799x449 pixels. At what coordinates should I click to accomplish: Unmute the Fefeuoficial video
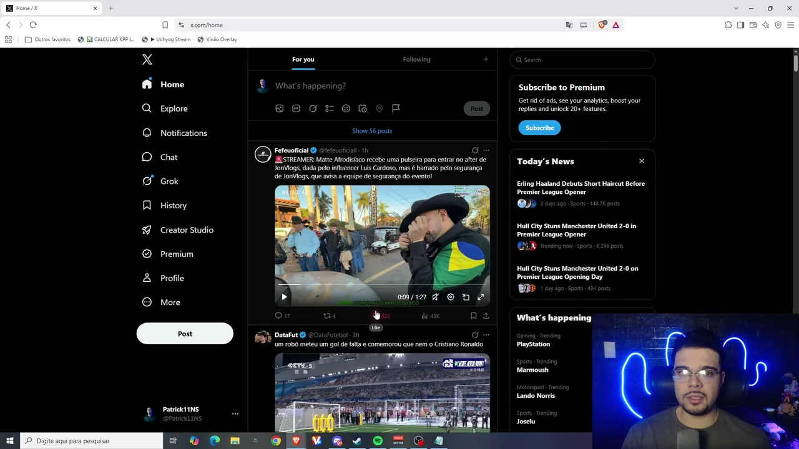(x=436, y=297)
